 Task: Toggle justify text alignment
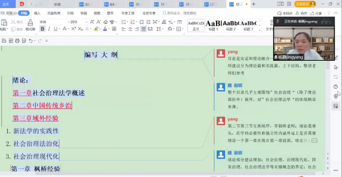click(144, 29)
